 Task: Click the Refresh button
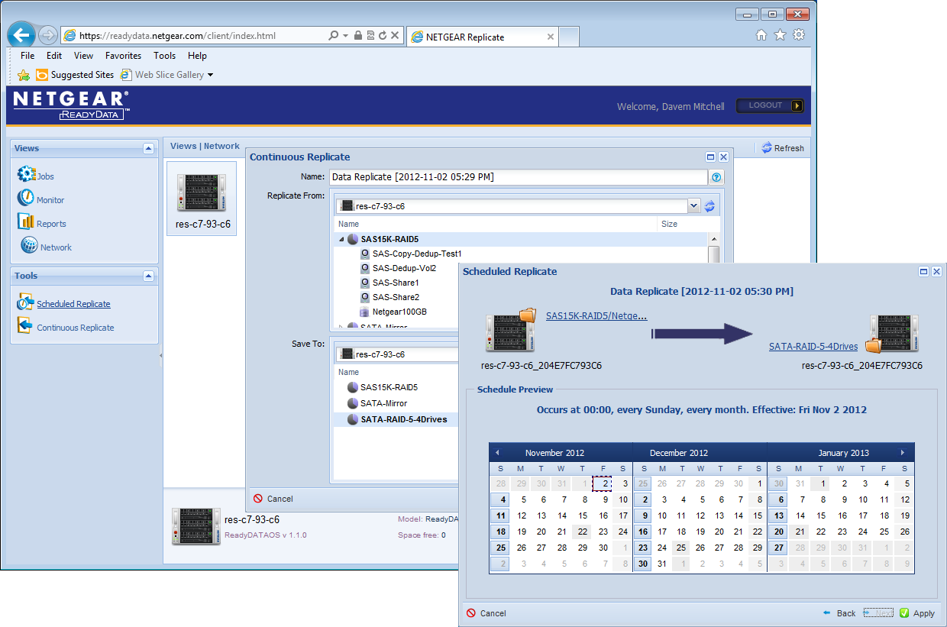point(783,148)
